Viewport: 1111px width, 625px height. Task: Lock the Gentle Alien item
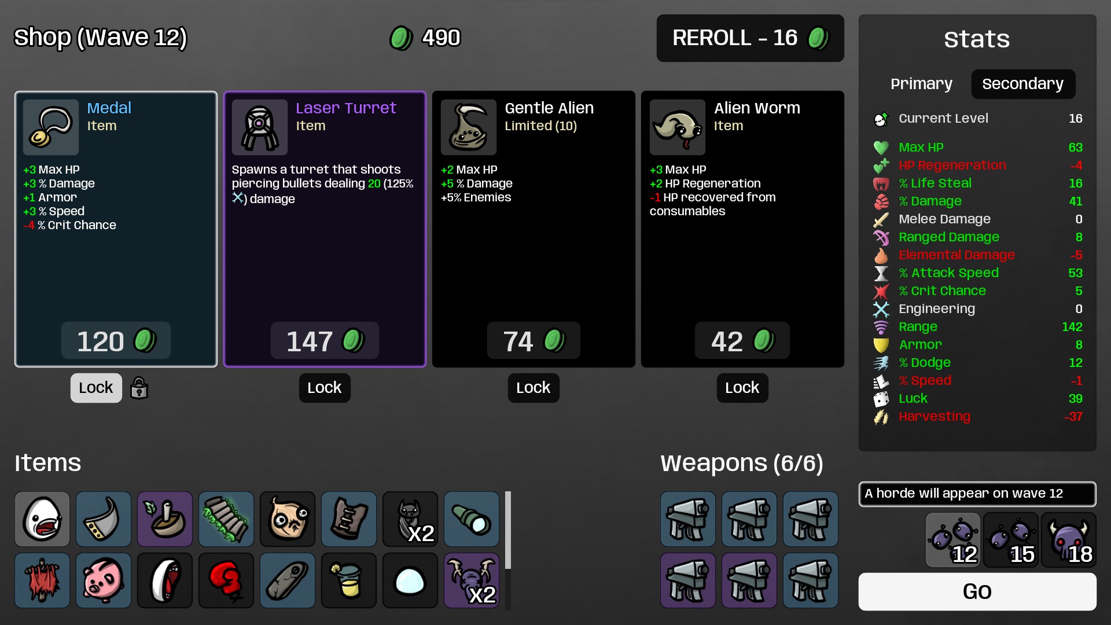point(534,388)
